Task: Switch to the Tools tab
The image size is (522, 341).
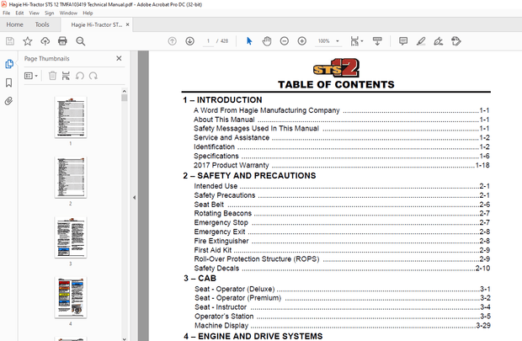Action: pos(42,24)
